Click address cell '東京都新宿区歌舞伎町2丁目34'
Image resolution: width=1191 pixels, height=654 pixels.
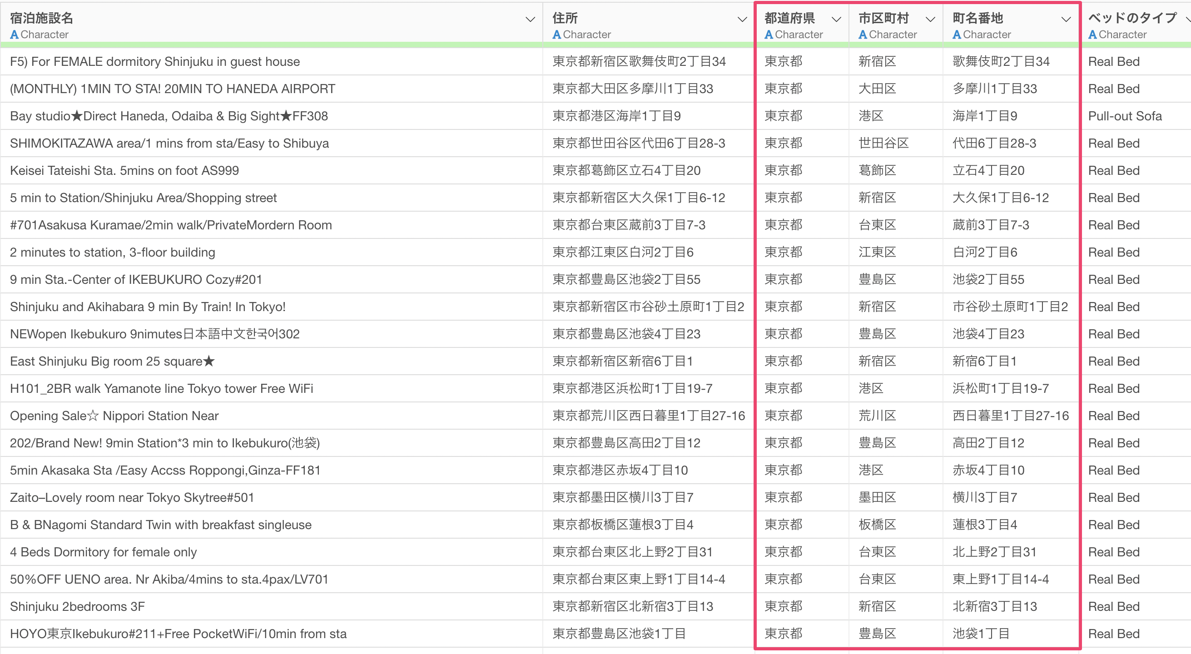point(648,61)
